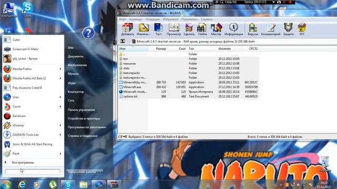Open the gta_sa.exe shortcut in the Start menu
The width and height of the screenshot is (337, 189).
[x=33, y=58]
